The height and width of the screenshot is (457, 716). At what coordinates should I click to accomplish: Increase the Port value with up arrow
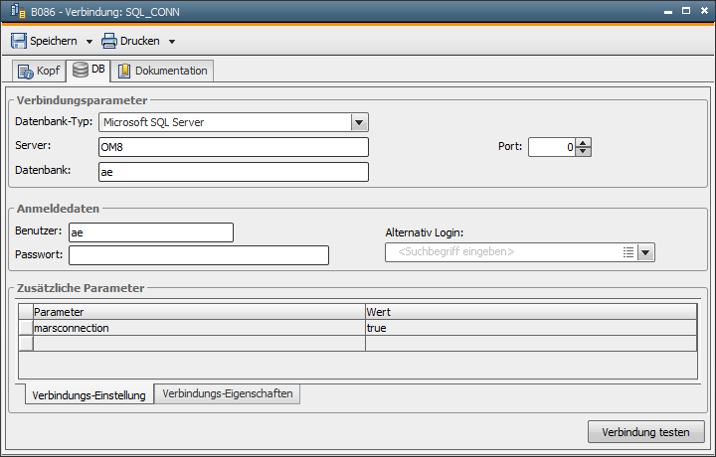(x=584, y=142)
